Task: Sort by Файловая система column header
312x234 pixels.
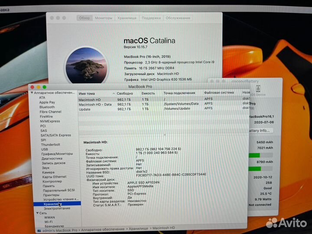Action: click(219, 93)
